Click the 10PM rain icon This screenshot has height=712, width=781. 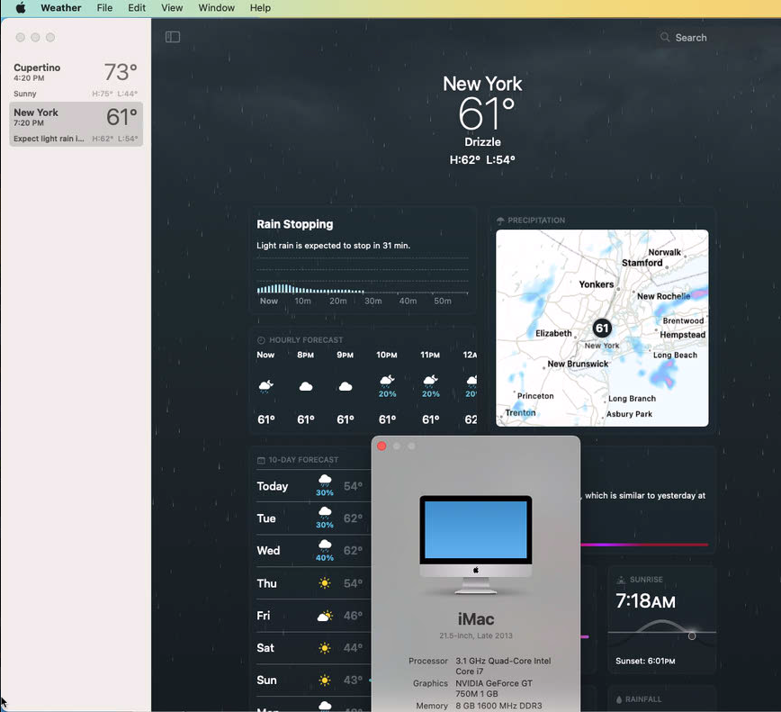coord(387,381)
